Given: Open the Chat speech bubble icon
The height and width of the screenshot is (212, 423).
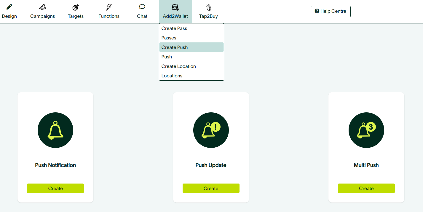Looking at the screenshot, I should tap(142, 7).
